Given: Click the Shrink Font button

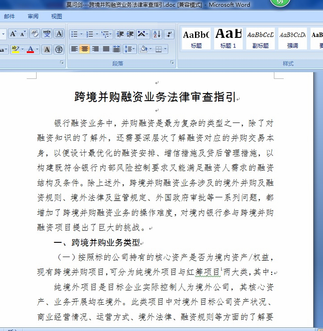Looking at the screenshot, I should (x=23, y=34).
